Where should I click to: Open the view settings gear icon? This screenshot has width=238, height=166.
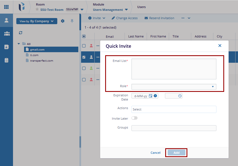(x=63, y=21)
